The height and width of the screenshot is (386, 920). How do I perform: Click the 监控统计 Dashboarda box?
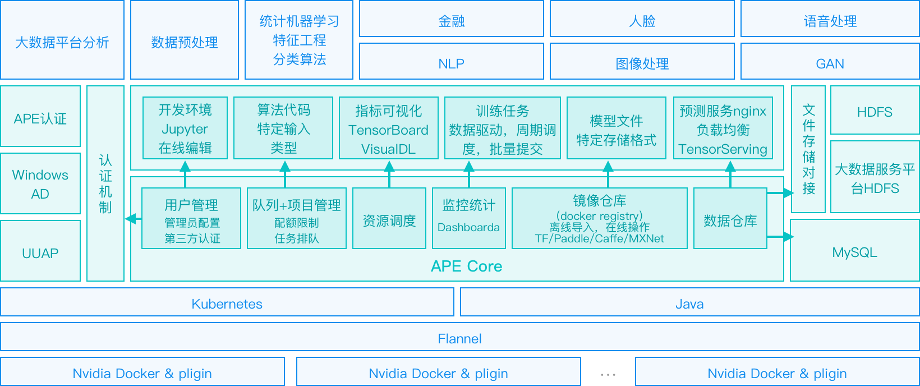point(469,218)
